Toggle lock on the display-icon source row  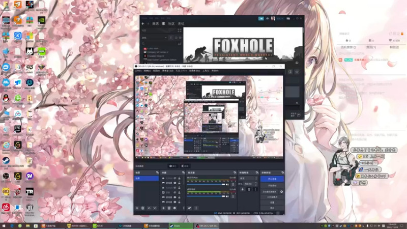[179, 192]
